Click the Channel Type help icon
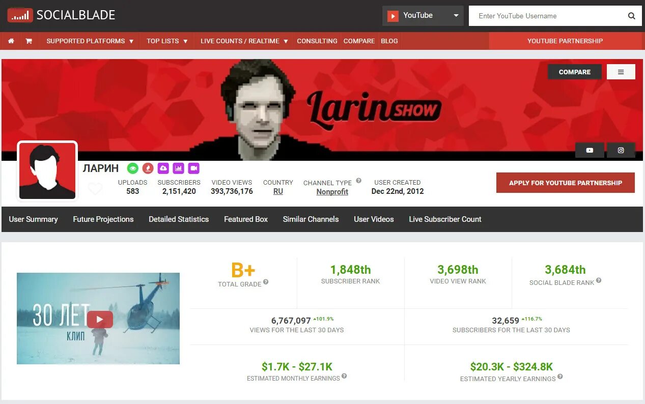The image size is (645, 404). point(358,181)
